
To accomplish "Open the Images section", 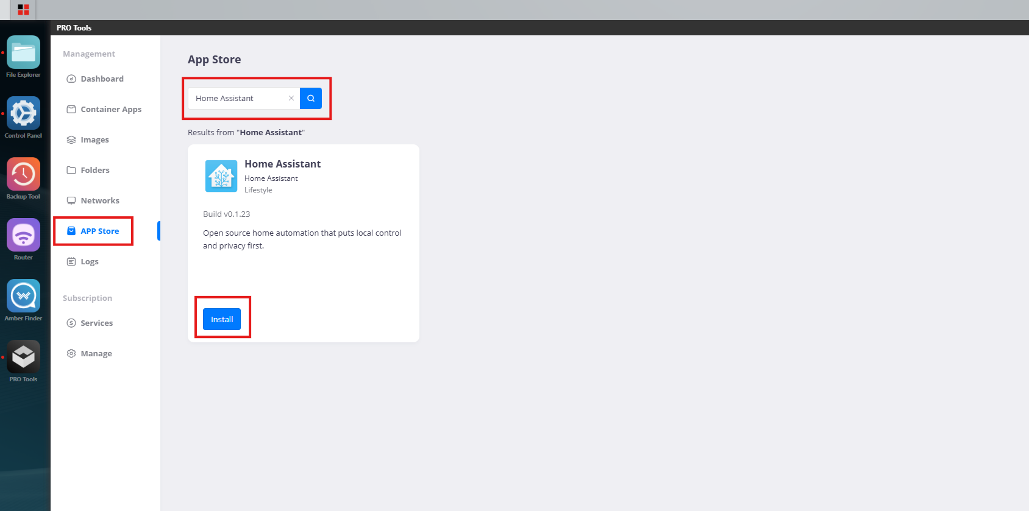I will point(88,139).
